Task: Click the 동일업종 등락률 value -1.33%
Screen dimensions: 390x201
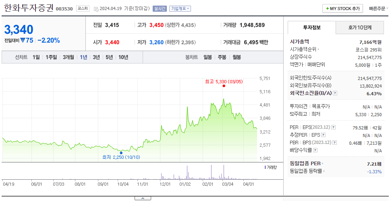Action: [x=374, y=172]
